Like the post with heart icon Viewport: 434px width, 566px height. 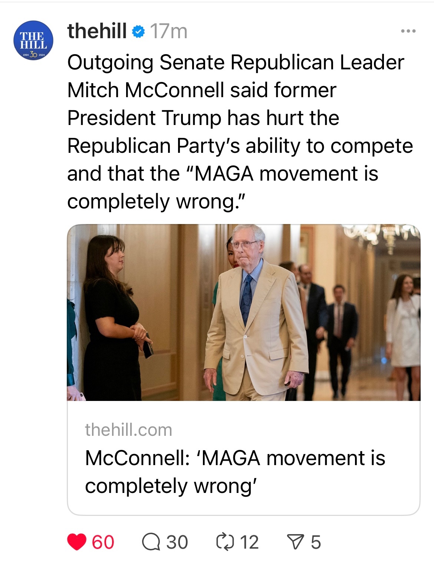[x=77, y=542]
